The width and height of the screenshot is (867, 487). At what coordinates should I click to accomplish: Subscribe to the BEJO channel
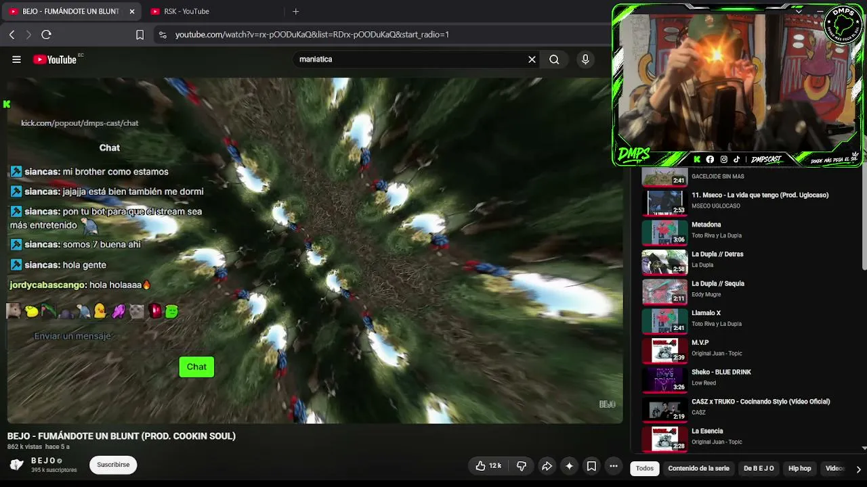(113, 465)
